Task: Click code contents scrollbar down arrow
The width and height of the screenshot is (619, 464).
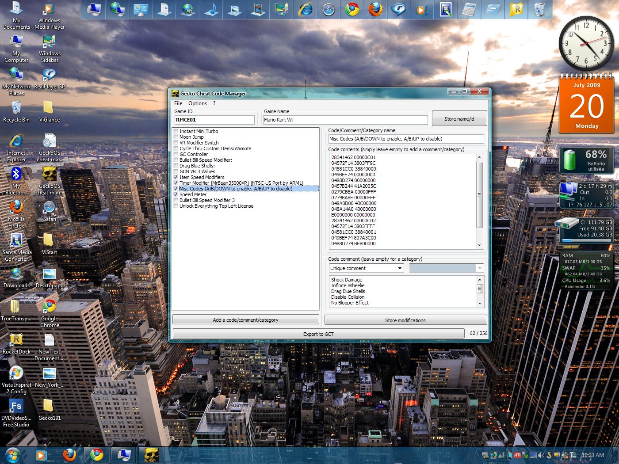Action: pos(479,246)
